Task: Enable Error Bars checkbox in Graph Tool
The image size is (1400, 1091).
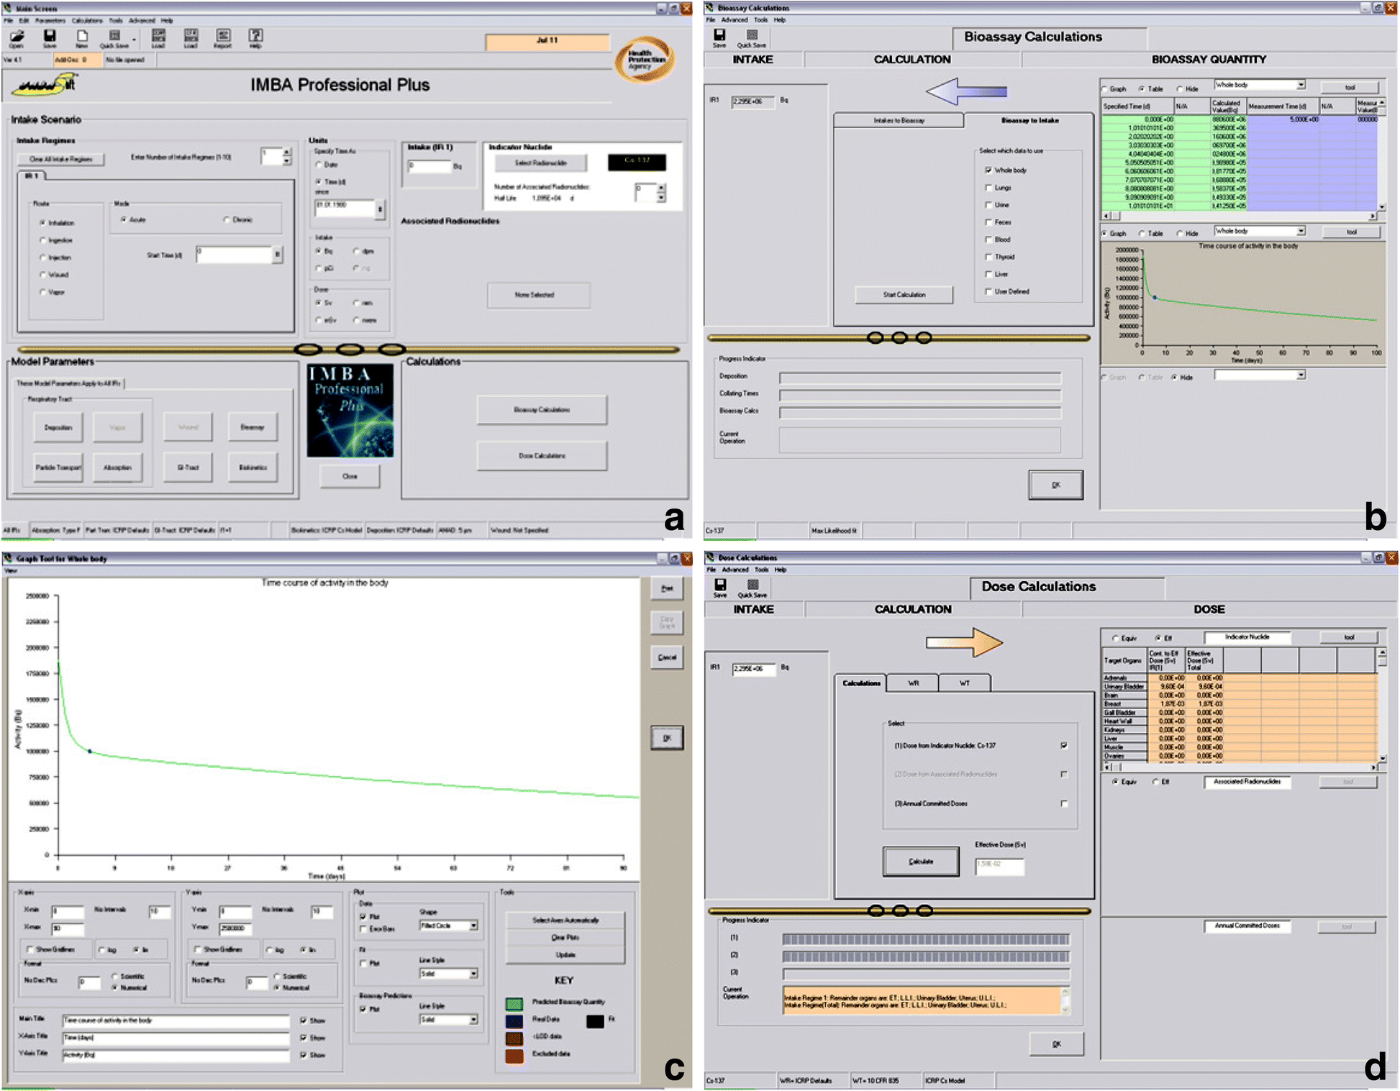Action: [x=363, y=929]
